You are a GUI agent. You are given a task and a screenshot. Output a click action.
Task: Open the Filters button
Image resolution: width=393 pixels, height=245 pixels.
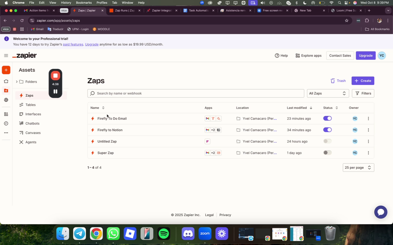pos(363,93)
